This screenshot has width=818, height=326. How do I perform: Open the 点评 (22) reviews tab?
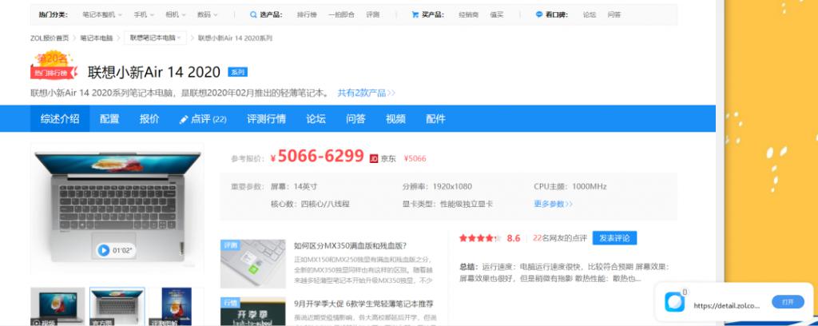pos(203,119)
